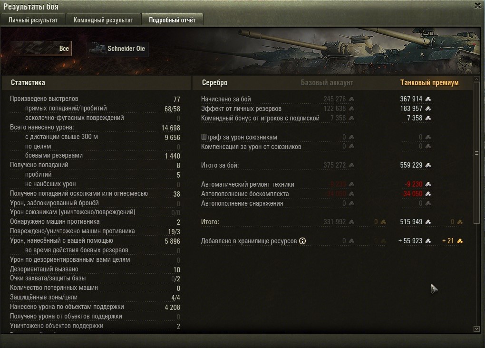Viewport: 485px width, 348px height.
Task: Click silver icon next to 559 229 total
Action: tap(428, 165)
